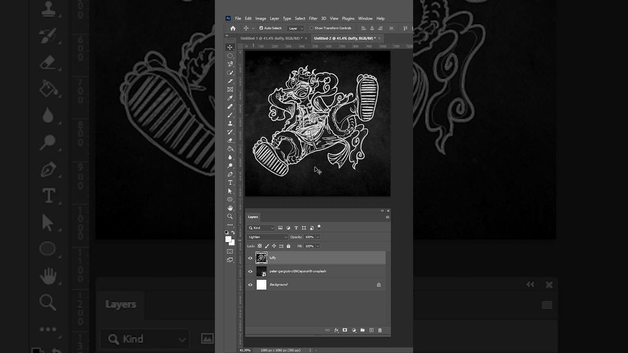628x353 pixels.
Task: Toggle Lock all padlock in Lock row
Action: [x=288, y=246]
